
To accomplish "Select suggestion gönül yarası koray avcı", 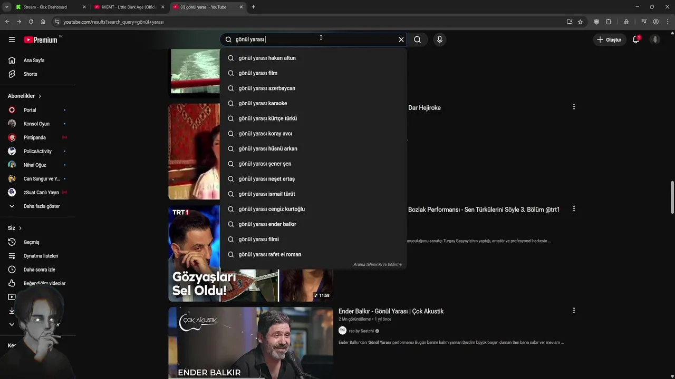I will [313, 133].
